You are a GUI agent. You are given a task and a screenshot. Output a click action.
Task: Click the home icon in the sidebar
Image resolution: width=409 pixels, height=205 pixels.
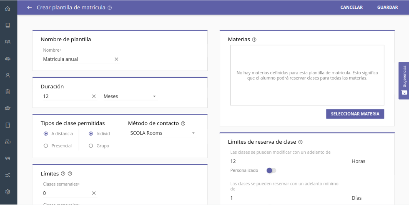coord(8,8)
